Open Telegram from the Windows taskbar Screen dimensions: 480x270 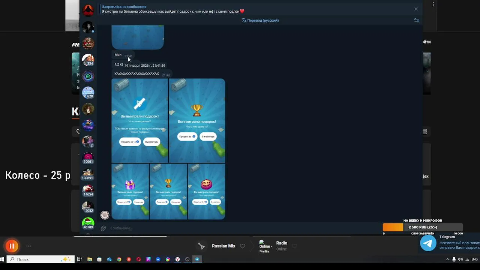[197, 259]
